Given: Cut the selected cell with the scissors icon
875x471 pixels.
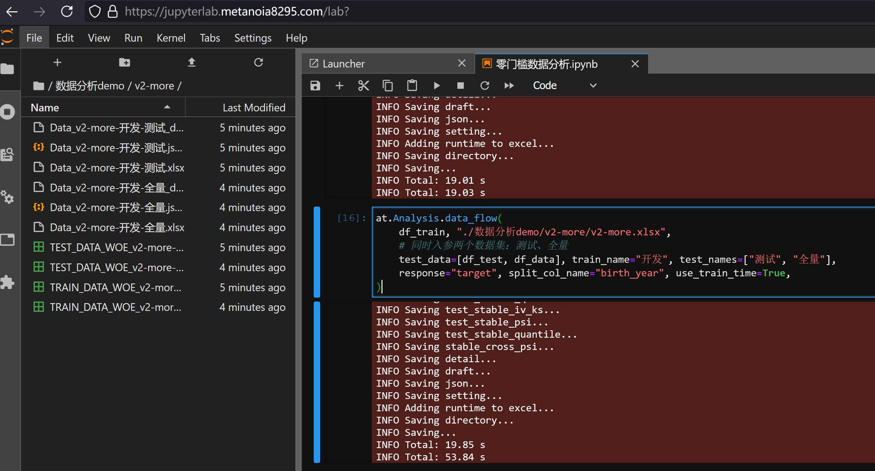Looking at the screenshot, I should pyautogui.click(x=363, y=85).
